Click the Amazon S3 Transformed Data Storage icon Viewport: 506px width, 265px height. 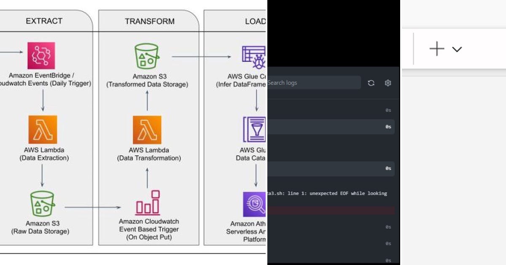tap(147, 56)
